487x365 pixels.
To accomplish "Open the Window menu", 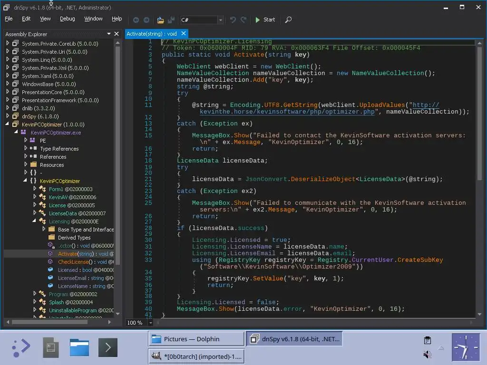I will 93,19.
